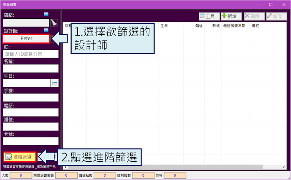This screenshot has width=291, height=180.
Task: Open help bubble icon next to 設計師 label
Action: click(46, 30)
